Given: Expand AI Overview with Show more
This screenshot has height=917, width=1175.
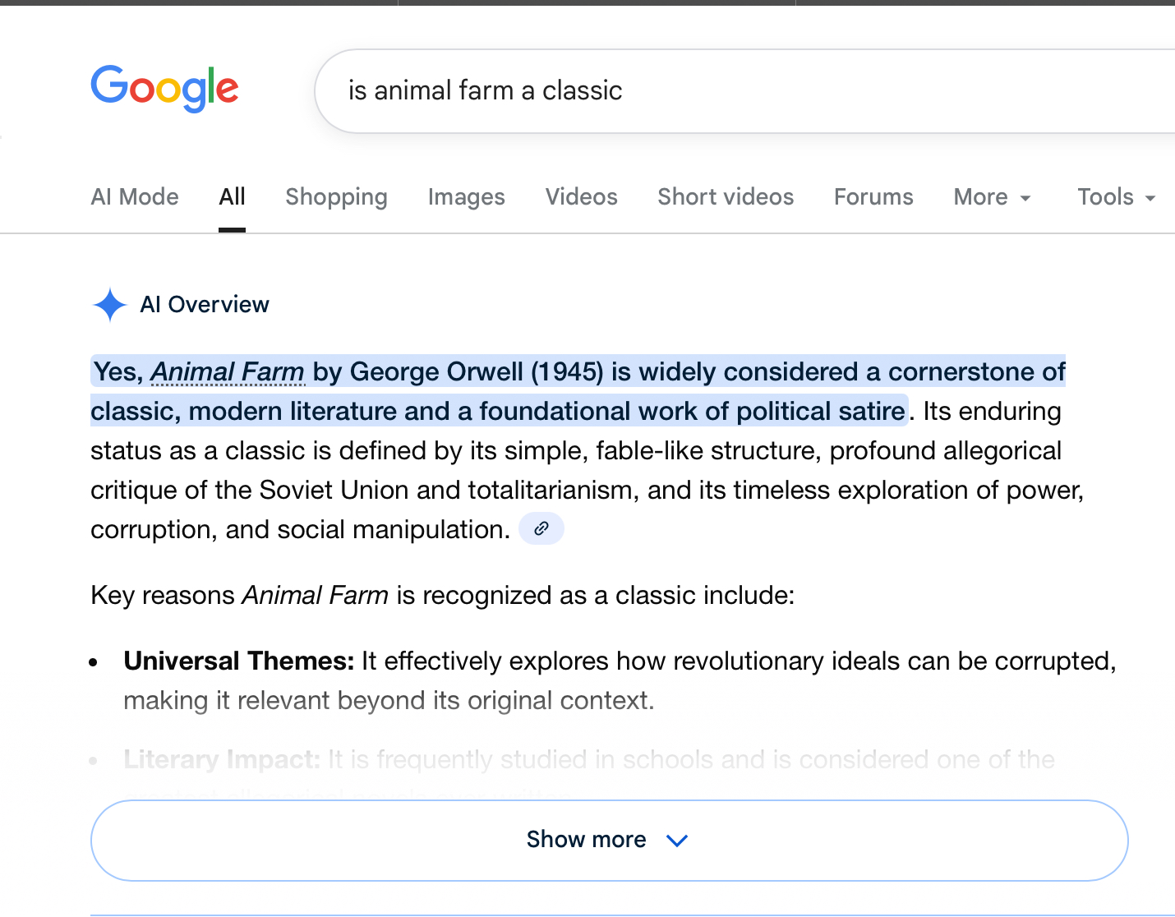Looking at the screenshot, I should [x=585, y=840].
